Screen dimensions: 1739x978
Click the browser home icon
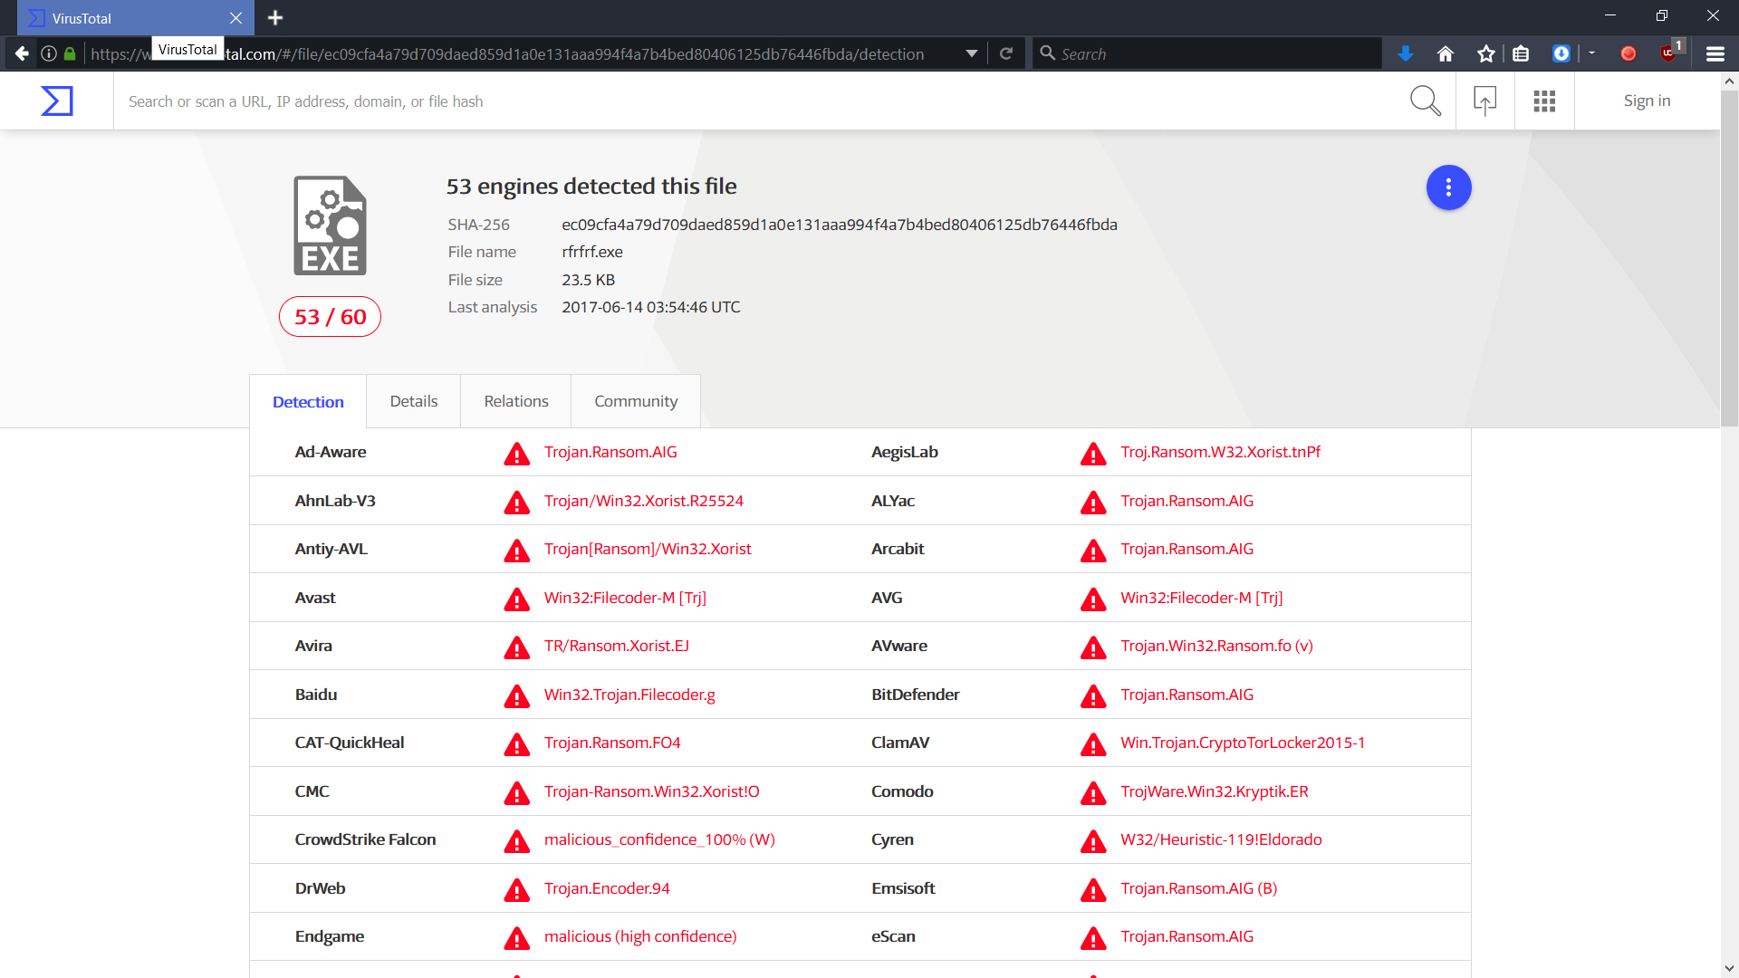pos(1446,54)
